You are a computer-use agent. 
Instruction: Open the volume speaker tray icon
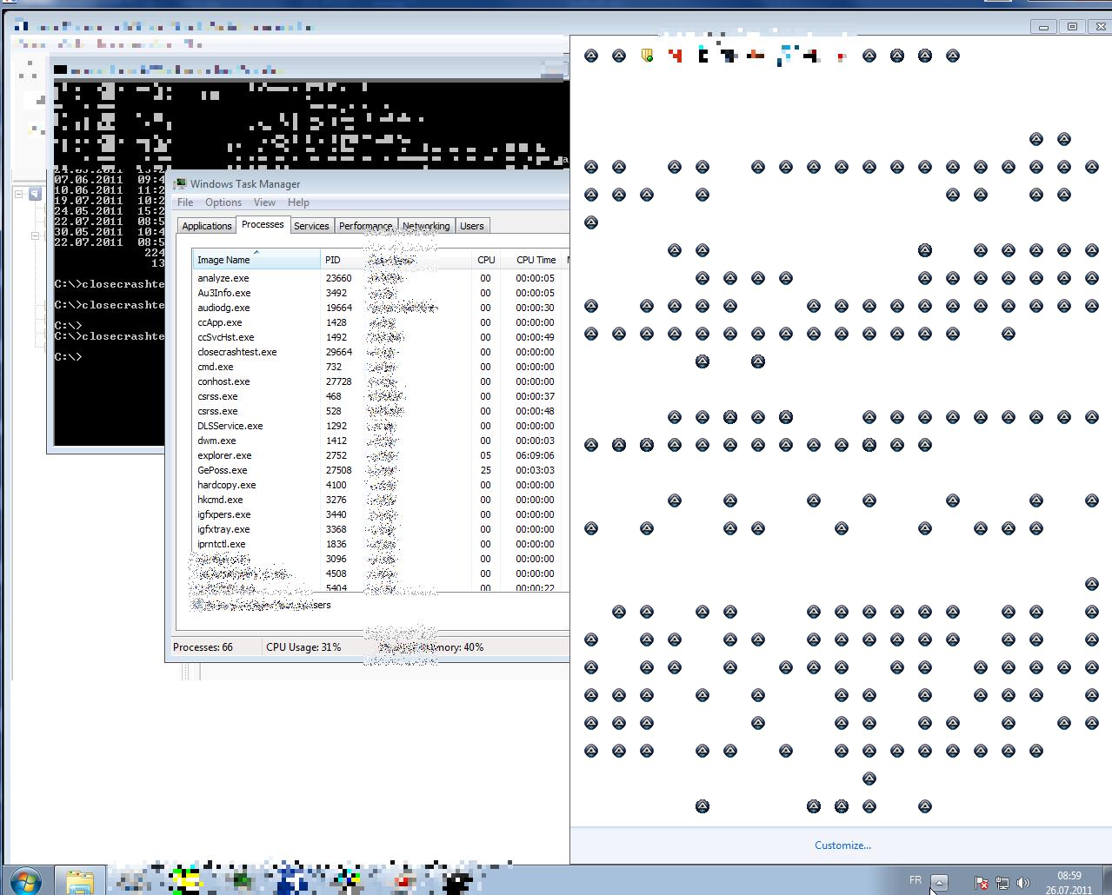(1023, 883)
